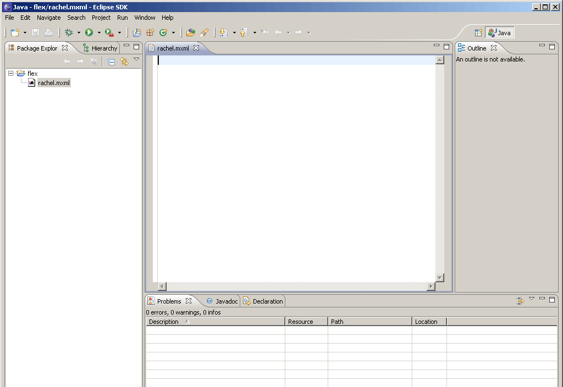Viewport: 563px width, 387px height.
Task: Select the Outline view tab
Action: click(x=477, y=48)
